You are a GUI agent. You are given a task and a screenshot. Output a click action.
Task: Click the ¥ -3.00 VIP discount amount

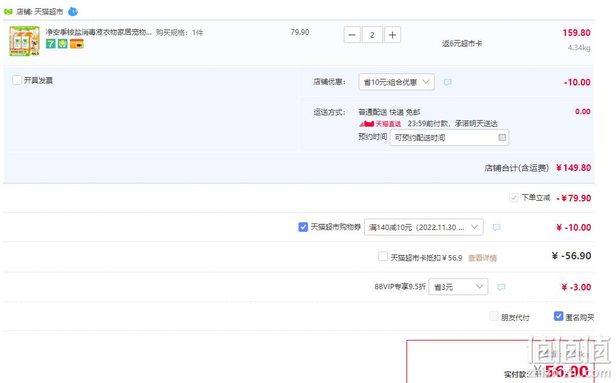[576, 287]
